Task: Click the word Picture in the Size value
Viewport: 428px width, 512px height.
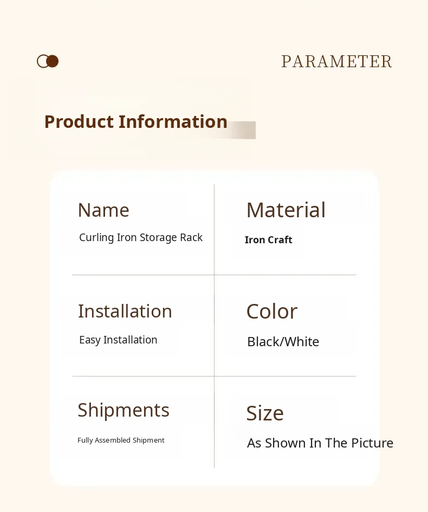Action: click(372, 443)
